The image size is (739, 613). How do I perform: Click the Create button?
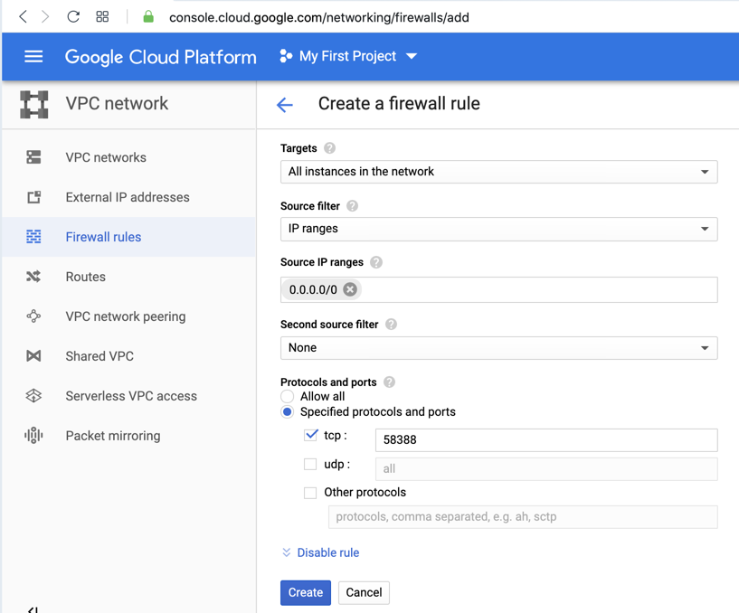305,593
